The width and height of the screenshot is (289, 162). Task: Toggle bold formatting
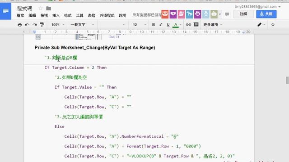(x=154, y=25)
